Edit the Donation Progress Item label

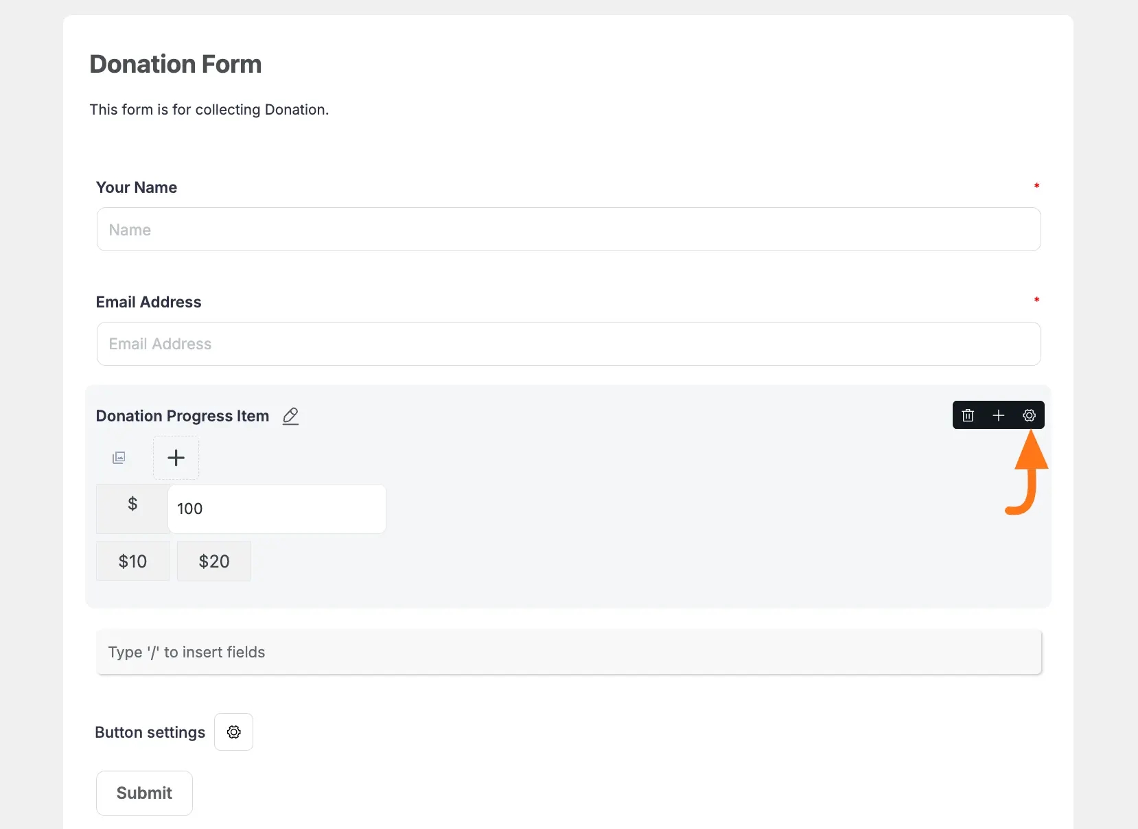tap(290, 416)
